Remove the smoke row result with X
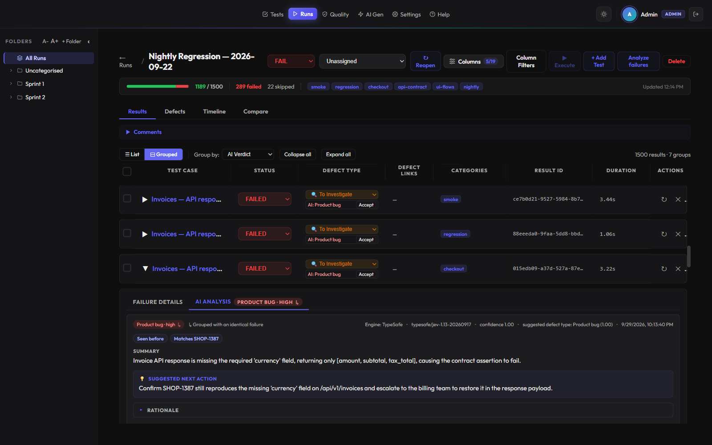712x445 pixels. [x=678, y=199]
